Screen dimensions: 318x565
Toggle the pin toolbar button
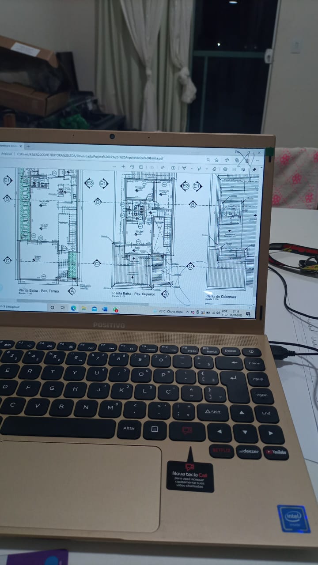point(254,169)
